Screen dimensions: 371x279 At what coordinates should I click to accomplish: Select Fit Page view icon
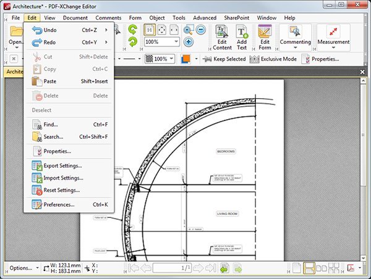(161, 30)
